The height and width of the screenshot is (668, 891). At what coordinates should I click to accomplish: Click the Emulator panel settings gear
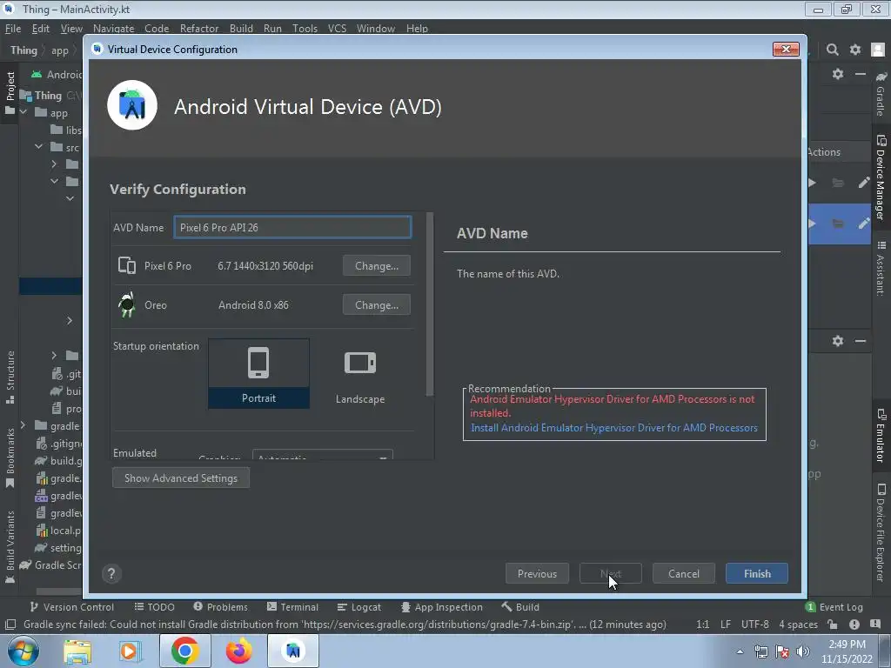[x=838, y=341]
